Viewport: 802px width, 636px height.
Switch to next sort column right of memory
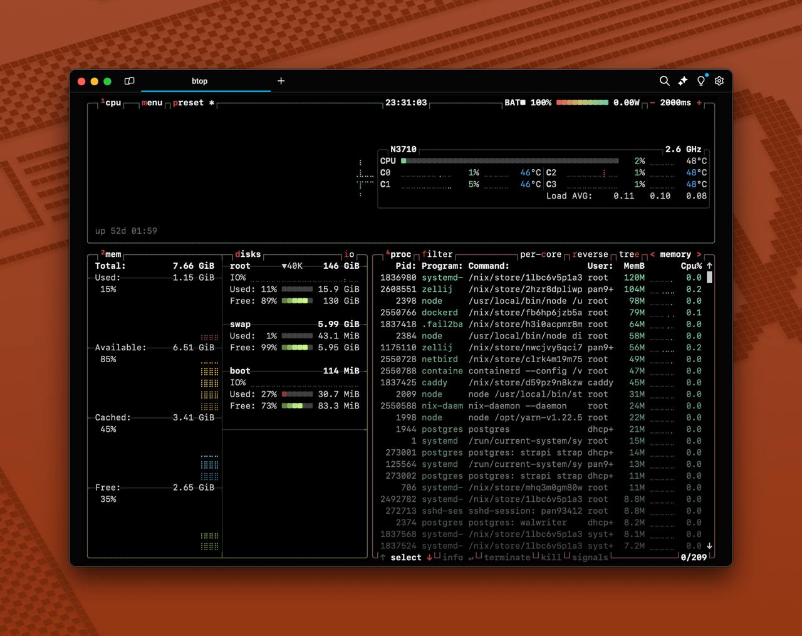(x=699, y=254)
